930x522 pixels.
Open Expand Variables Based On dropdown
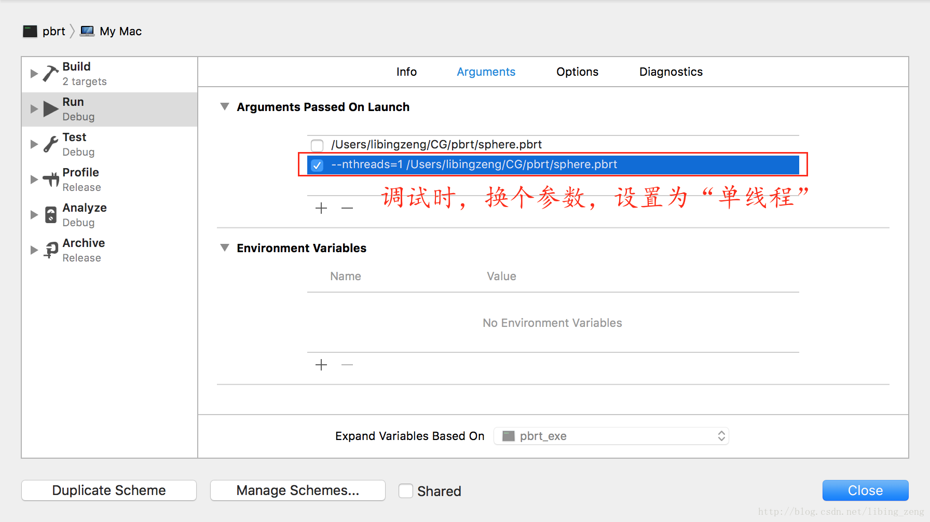pos(611,436)
